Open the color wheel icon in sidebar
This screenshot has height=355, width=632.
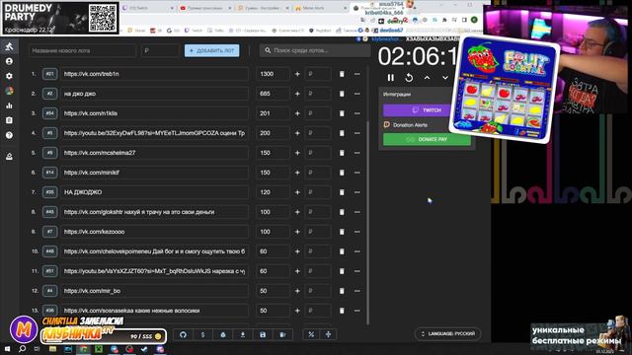9,91
